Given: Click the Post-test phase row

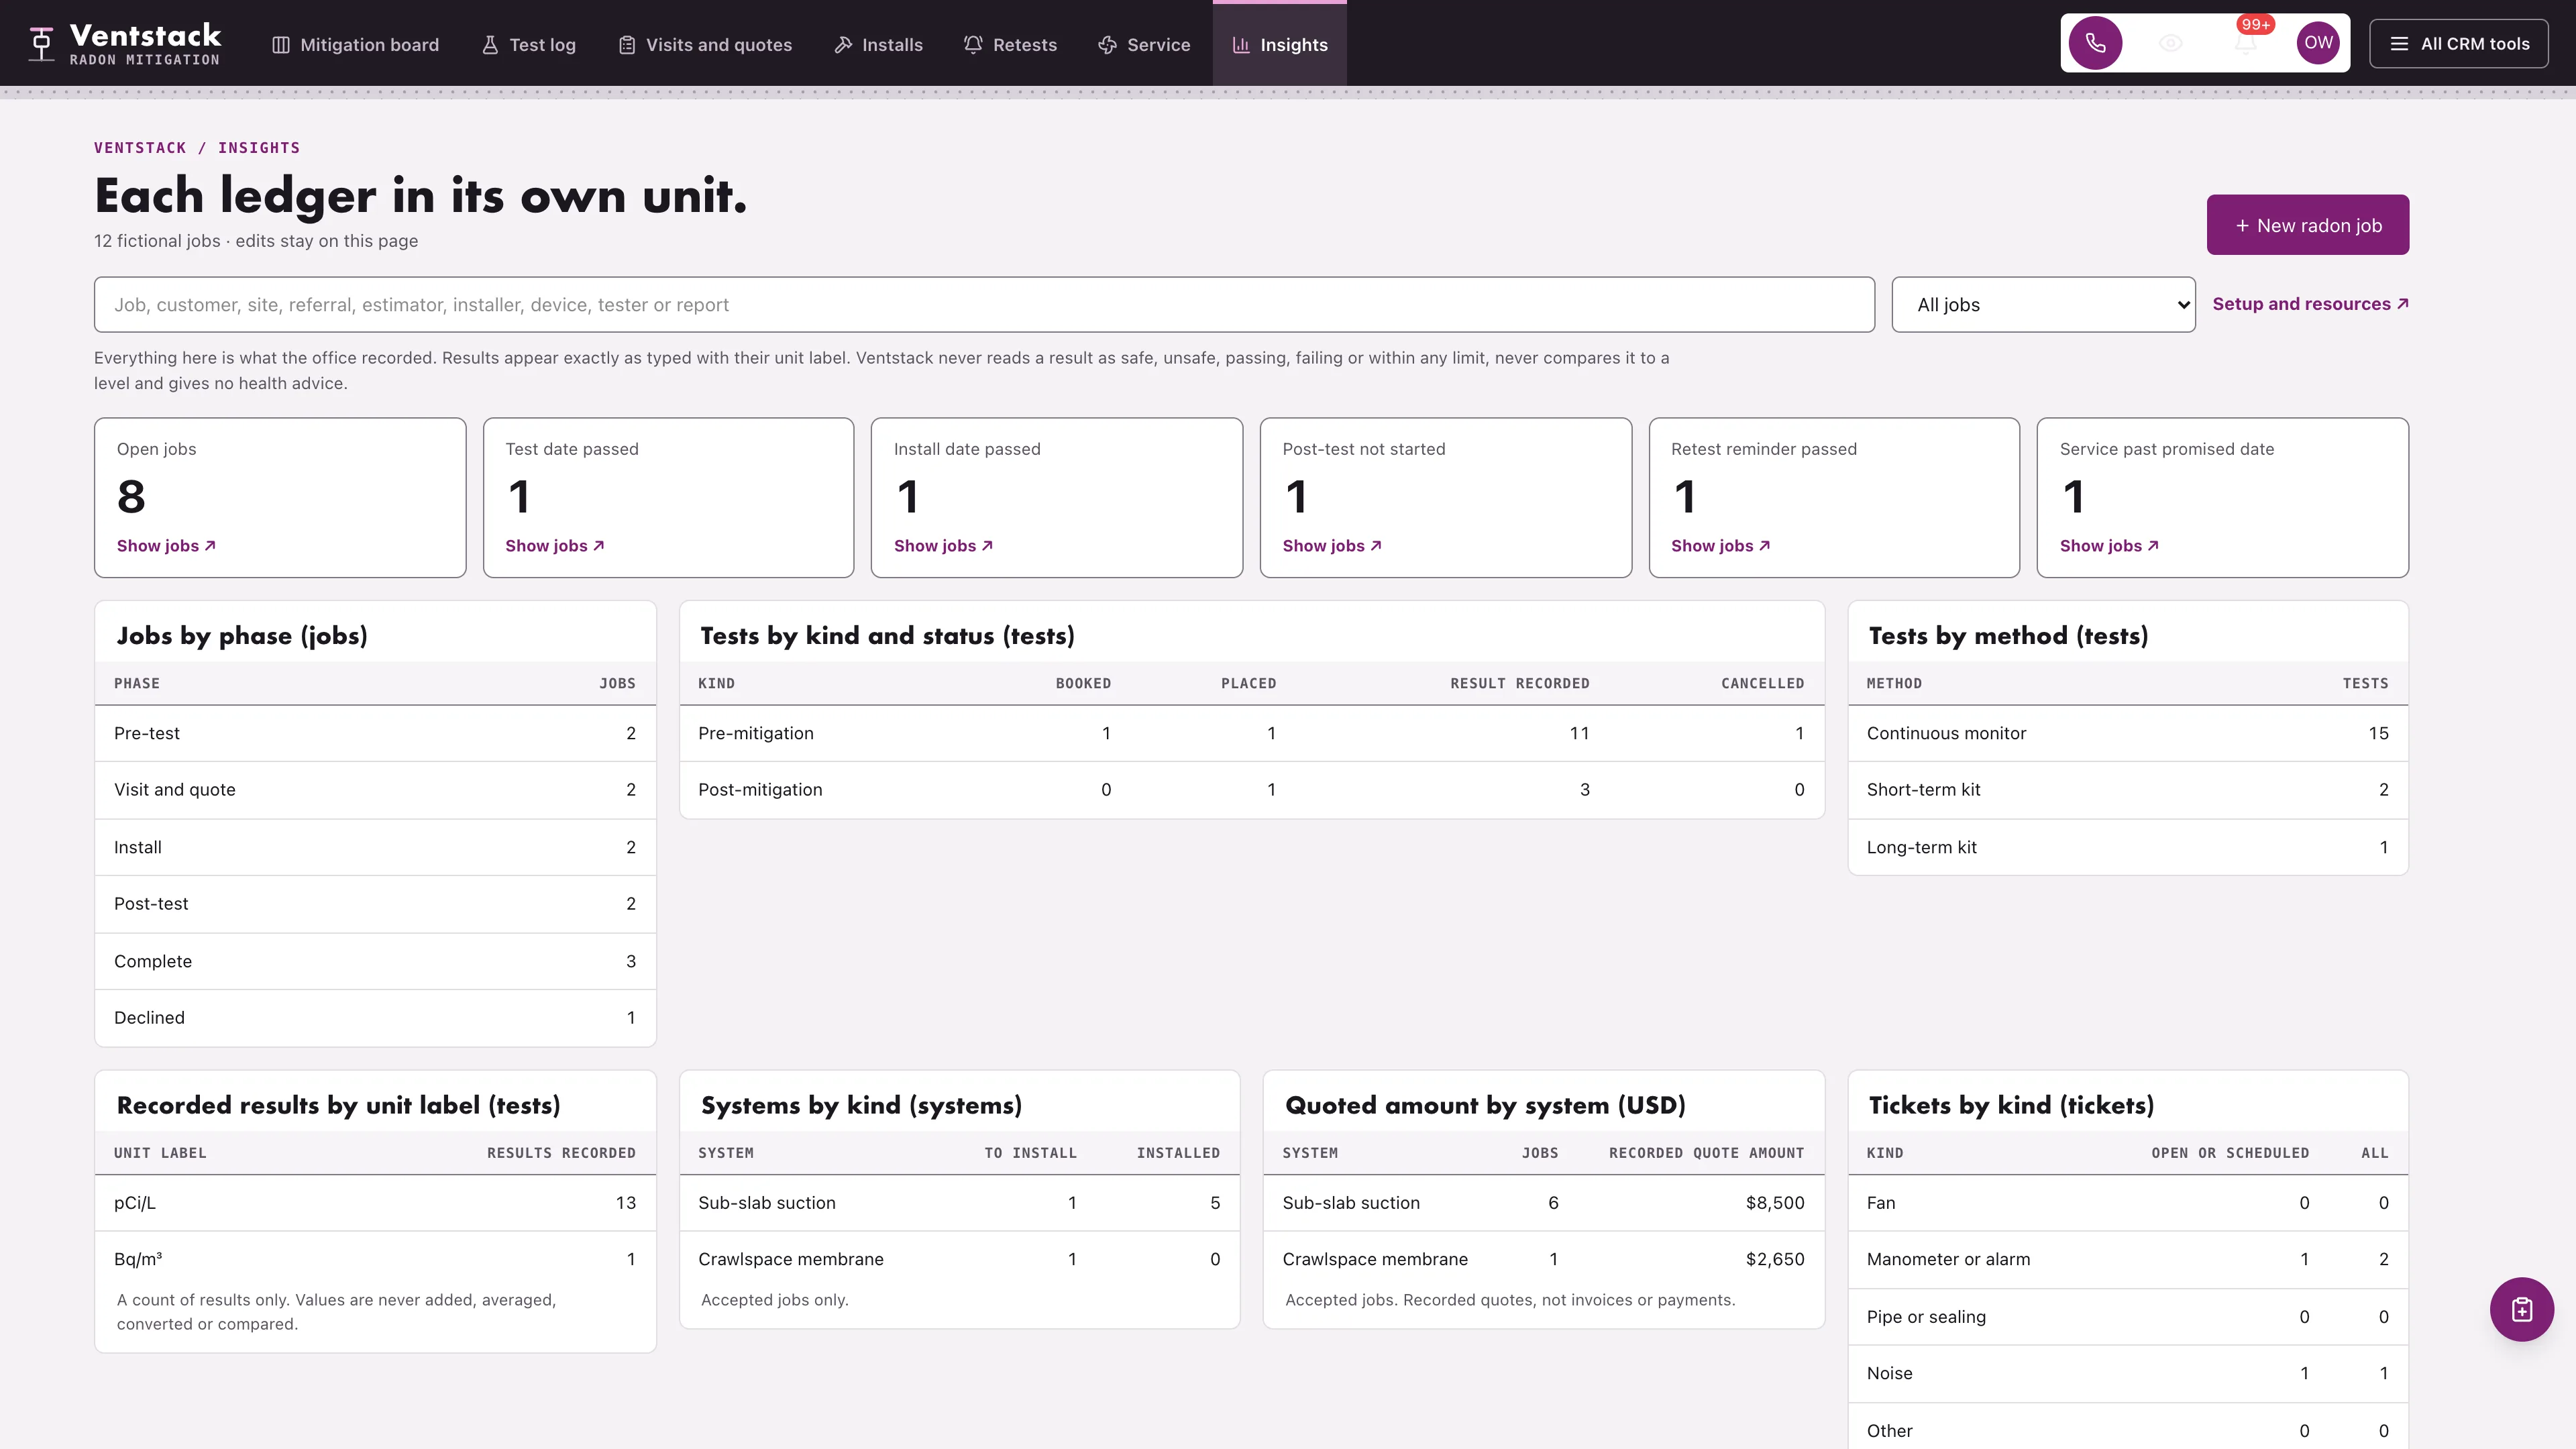Looking at the screenshot, I should (375, 904).
